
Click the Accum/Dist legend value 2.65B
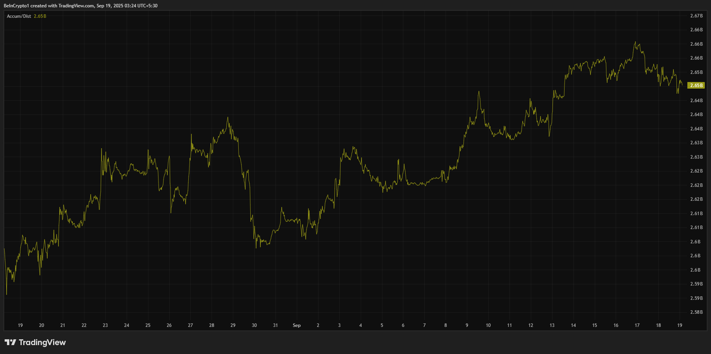tap(40, 16)
